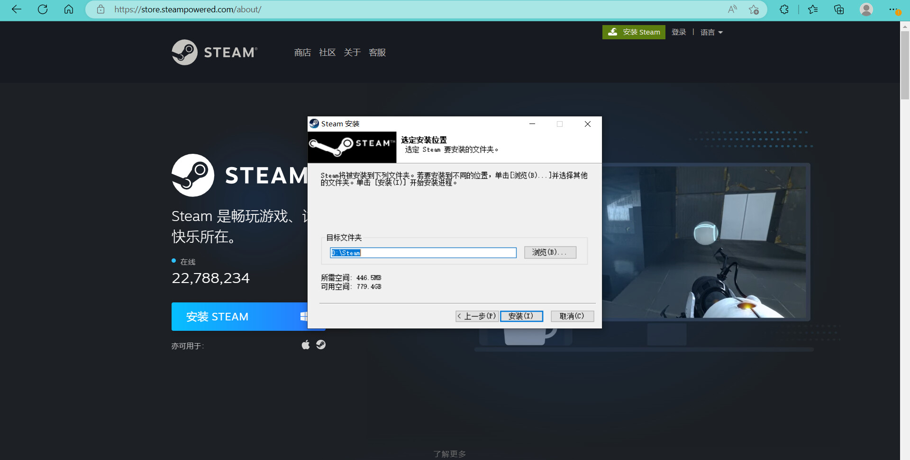Open the 关于 about menu
910x460 pixels.
(352, 53)
